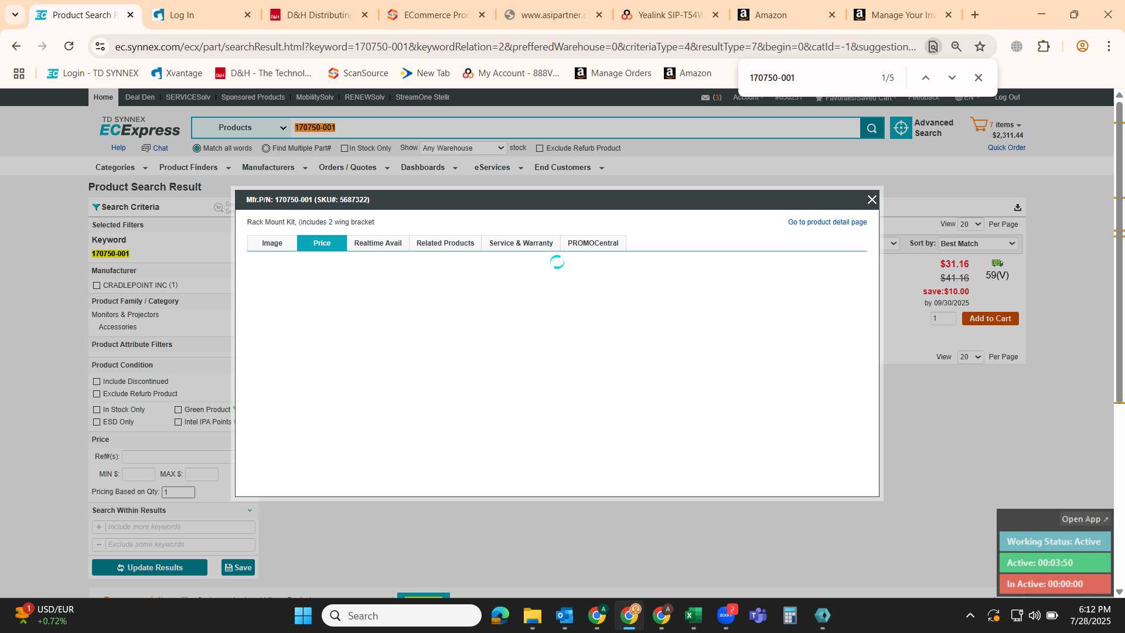Image resolution: width=1125 pixels, height=633 pixels.
Task: Open the Products search type dropdown
Action: [x=241, y=128]
